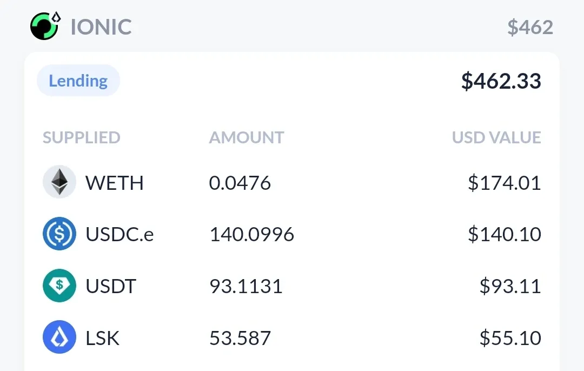The image size is (584, 371).
Task: Open the IONIC protocol name link
Action: tap(101, 27)
